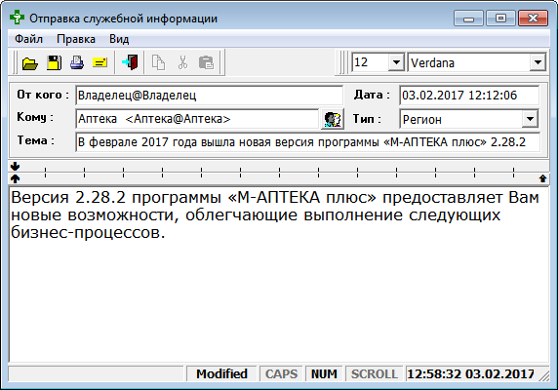Click the Дата date field
Image resolution: width=558 pixels, height=390 pixels.
(469, 96)
